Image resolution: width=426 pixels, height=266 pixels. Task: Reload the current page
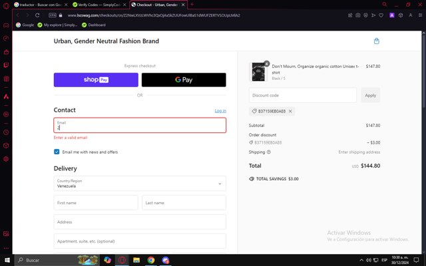pyautogui.click(x=37, y=15)
